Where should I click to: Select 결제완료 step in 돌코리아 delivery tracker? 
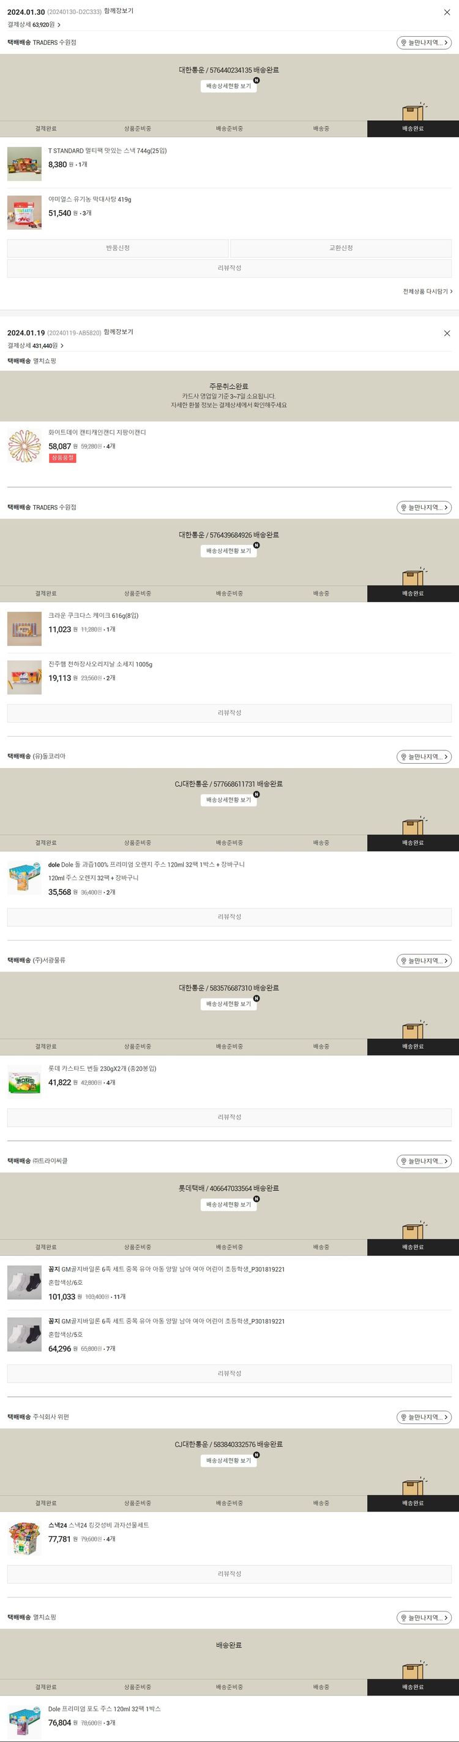pos(46,843)
